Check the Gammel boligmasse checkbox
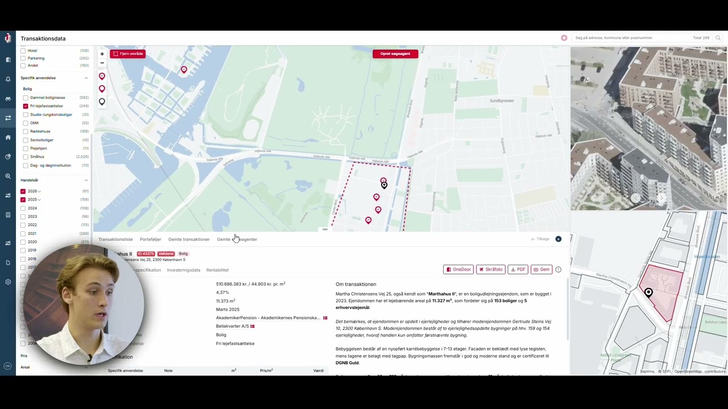Image resolution: width=728 pixels, height=409 pixels. pos(26,98)
